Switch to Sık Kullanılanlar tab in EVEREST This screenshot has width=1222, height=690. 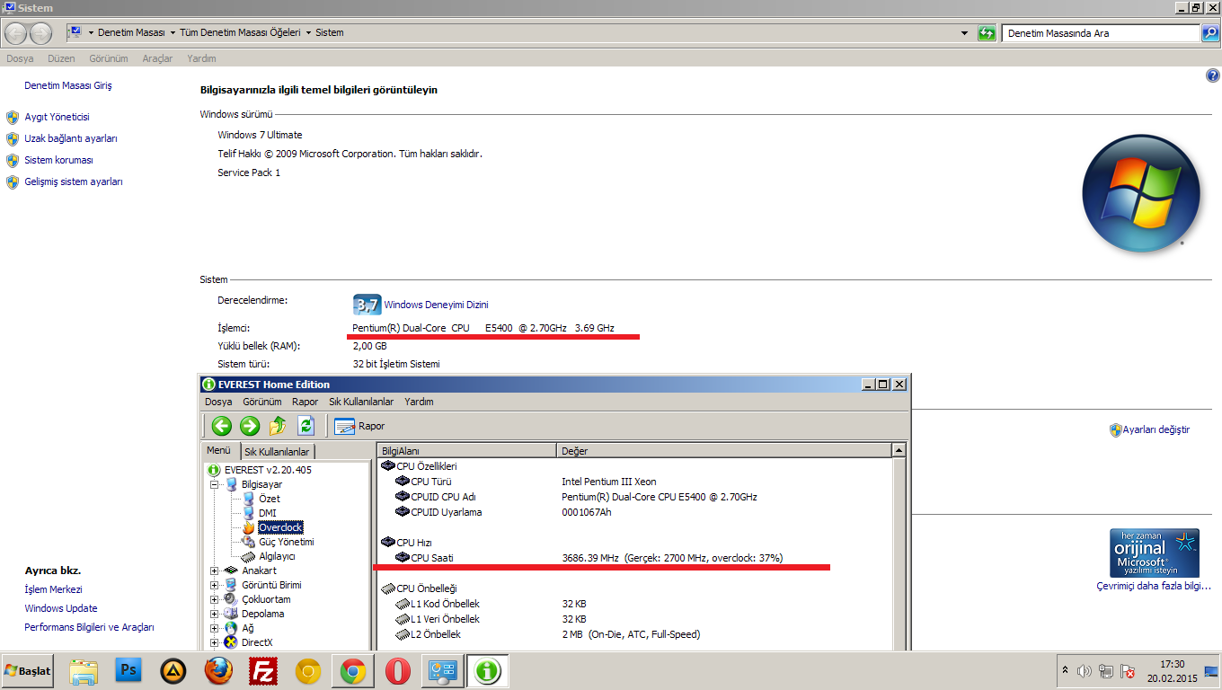(x=277, y=452)
